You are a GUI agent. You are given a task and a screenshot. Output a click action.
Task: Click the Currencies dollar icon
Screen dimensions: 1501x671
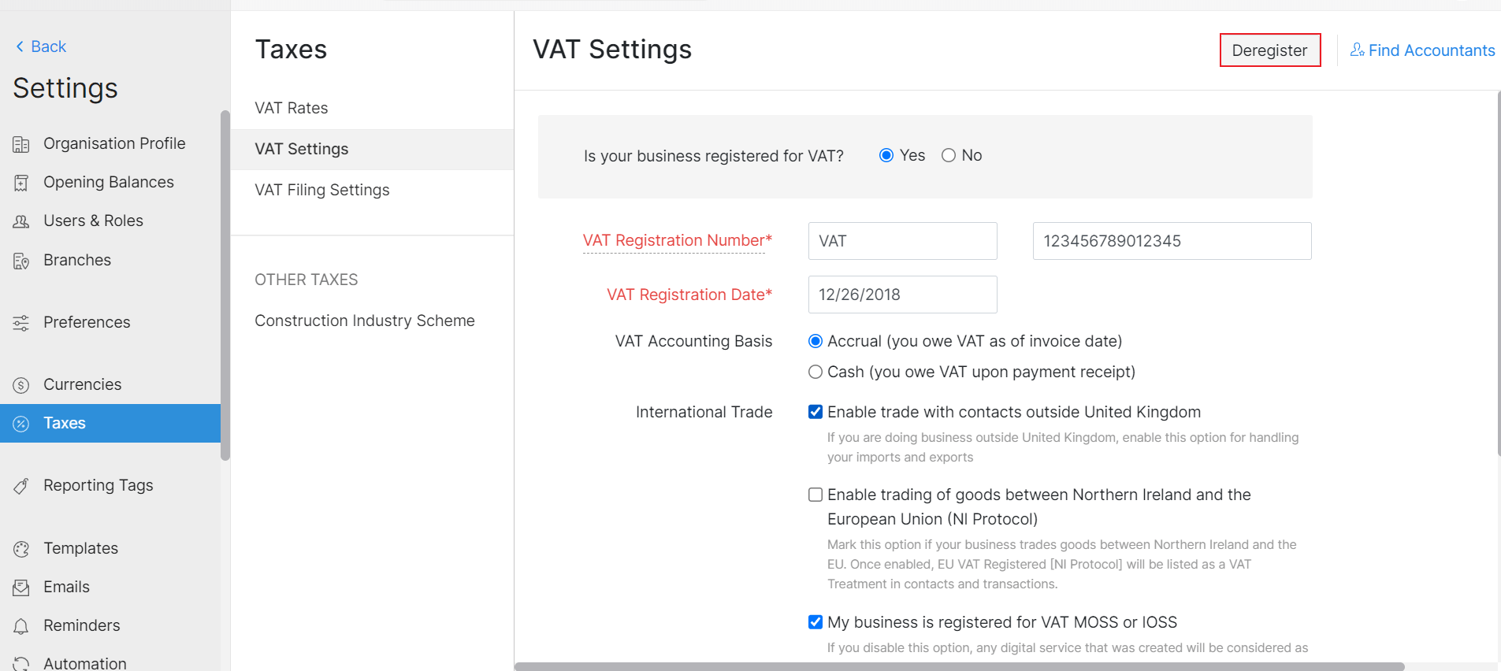pos(22,384)
